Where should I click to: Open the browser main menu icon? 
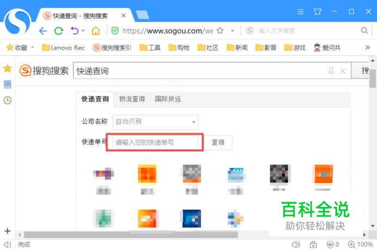point(300,11)
